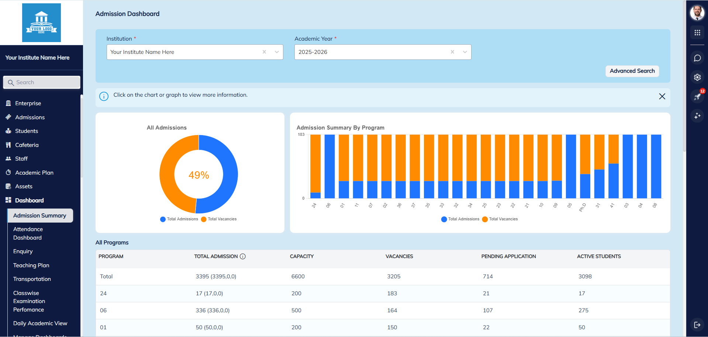Open the Admissions section in the sidebar
The height and width of the screenshot is (337, 708).
click(x=30, y=117)
